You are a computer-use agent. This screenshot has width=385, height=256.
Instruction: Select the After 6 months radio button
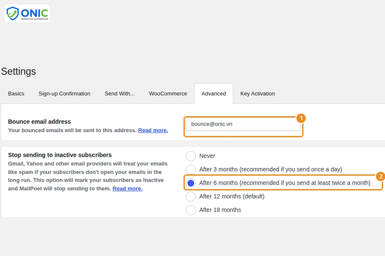click(191, 183)
